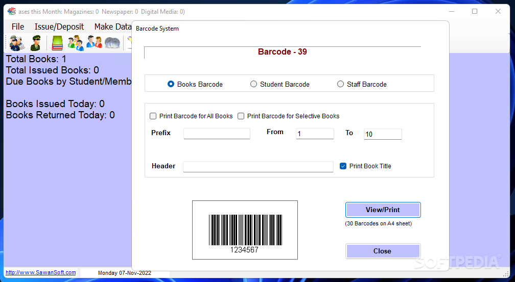Click the From number field
This screenshot has height=282, width=515.
tap(315, 134)
